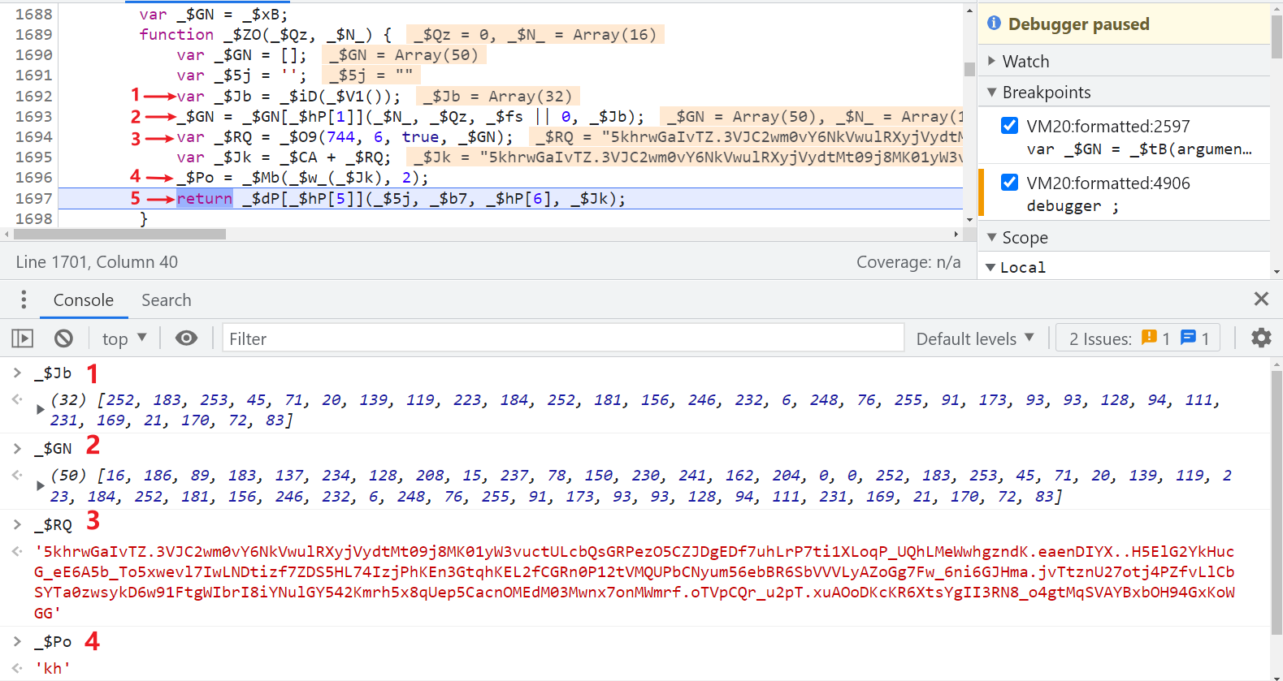Screen dimensions: 1283x681
Task: Uncheck breakpoint VM20:formatted:4906
Action: 1009,183
